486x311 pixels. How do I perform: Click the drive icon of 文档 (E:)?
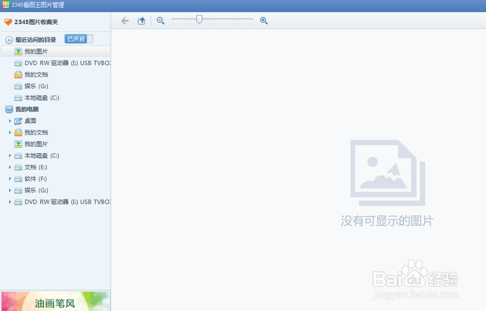click(18, 167)
